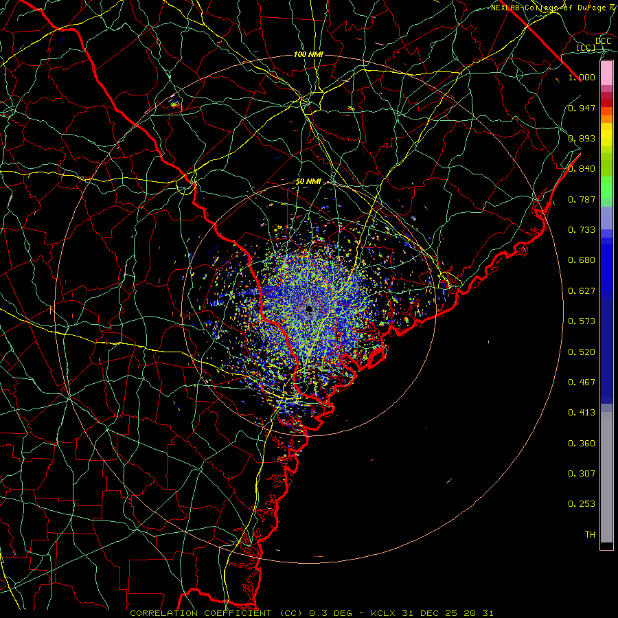The image size is (618, 618).
Task: Click the 0.413 scale value
Action: [582, 412]
